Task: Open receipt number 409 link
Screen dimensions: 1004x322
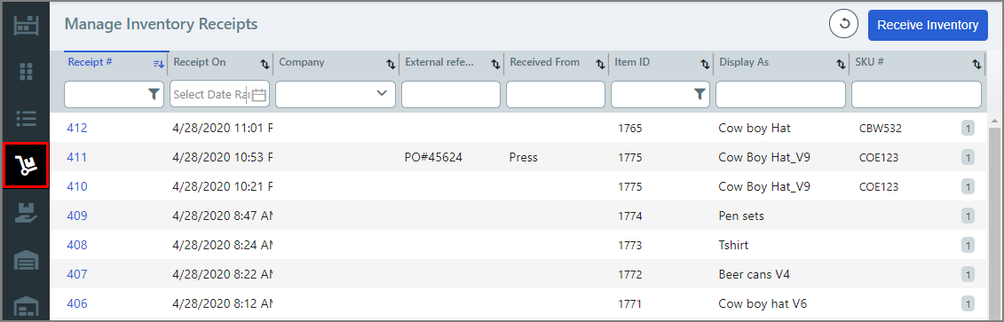Action: (77, 216)
